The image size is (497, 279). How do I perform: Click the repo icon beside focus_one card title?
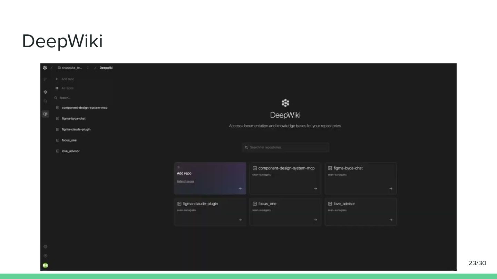pyautogui.click(x=255, y=204)
